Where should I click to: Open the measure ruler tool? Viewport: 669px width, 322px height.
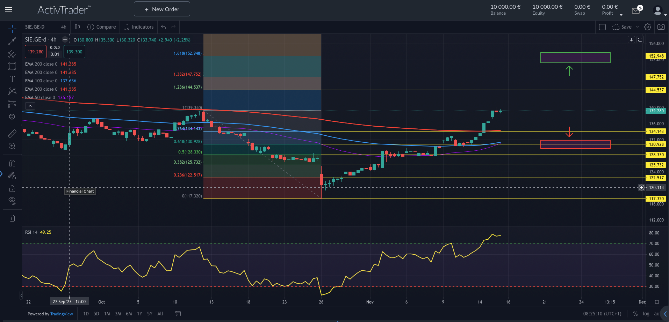click(x=12, y=133)
